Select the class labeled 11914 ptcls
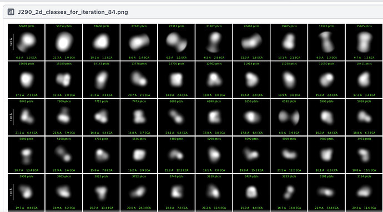383x212 pixels. [x=251, y=79]
